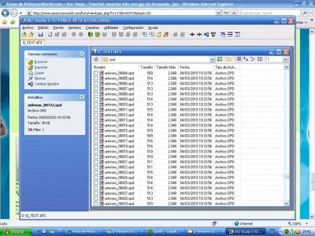Click the monitor rename toolbar icon
Viewport: 315px width, 236px height.
click(206, 35)
